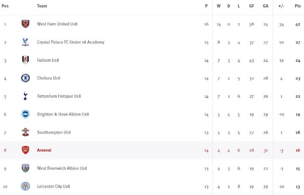Click the Team column header

tap(42, 6)
